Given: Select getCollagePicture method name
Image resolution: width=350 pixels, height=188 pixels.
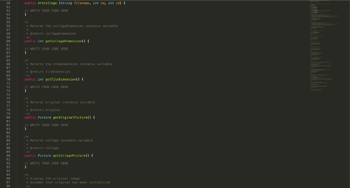Looking at the screenshot, I should point(69,155).
